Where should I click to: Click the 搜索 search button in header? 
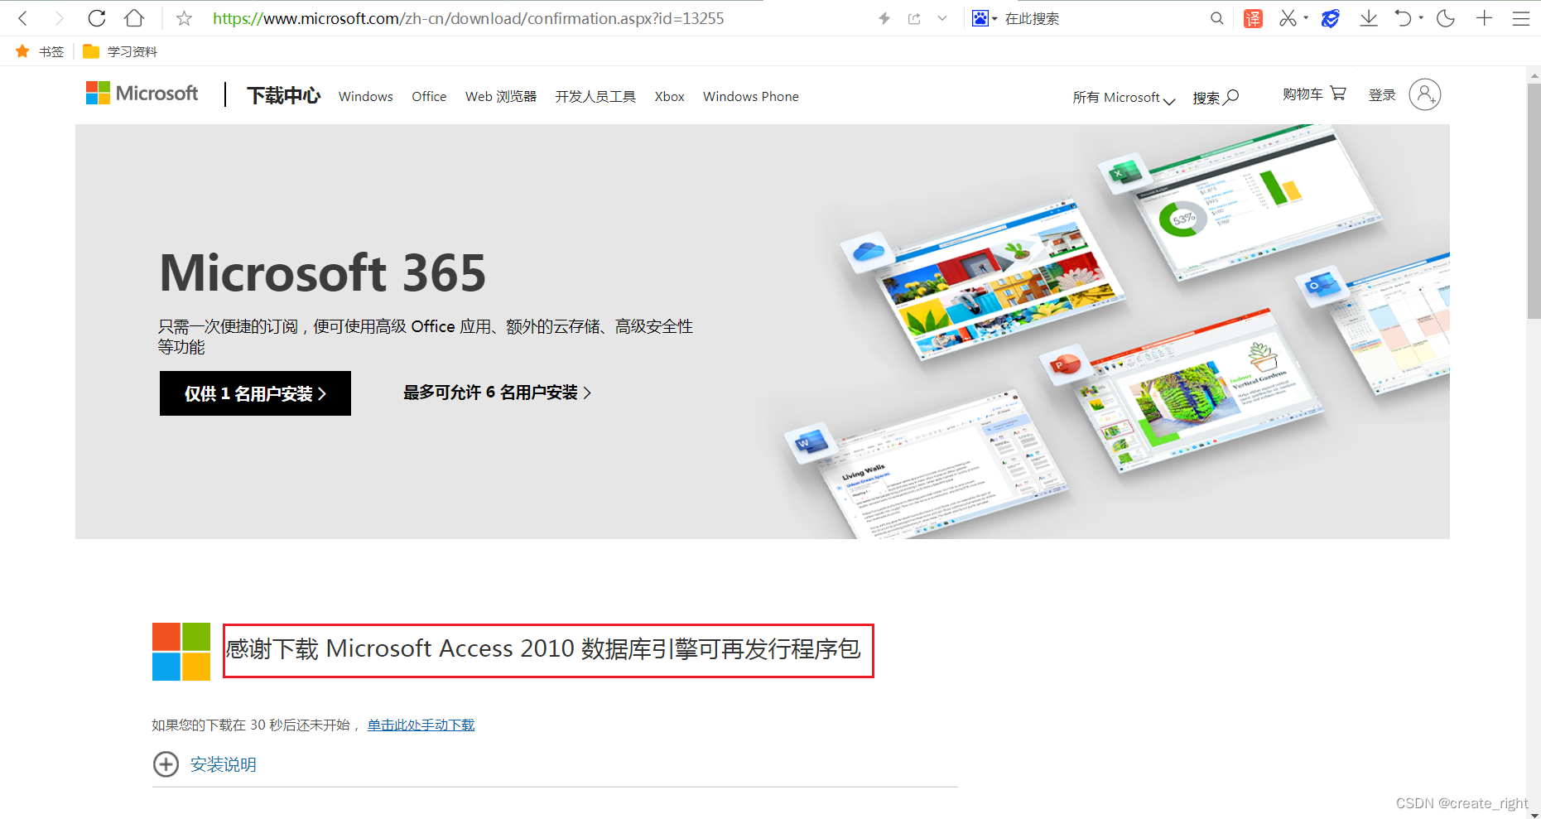(x=1216, y=98)
